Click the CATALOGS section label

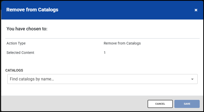[14, 70]
